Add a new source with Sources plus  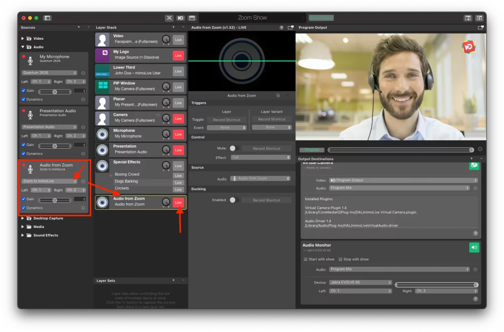(79, 27)
